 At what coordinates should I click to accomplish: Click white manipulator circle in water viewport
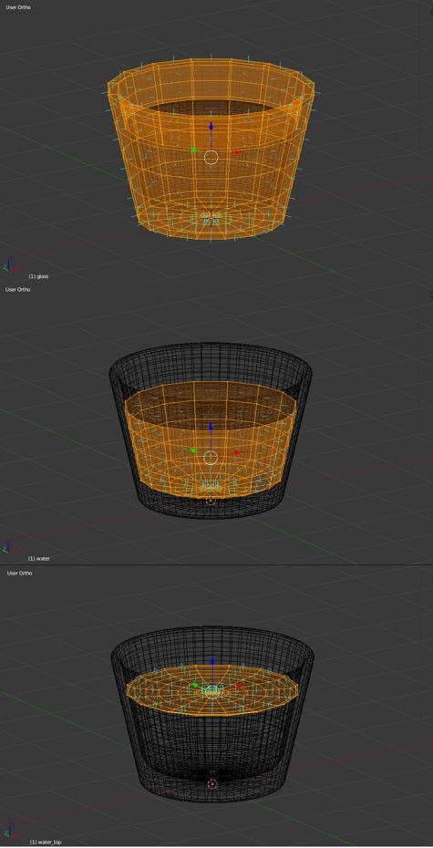pos(211,458)
